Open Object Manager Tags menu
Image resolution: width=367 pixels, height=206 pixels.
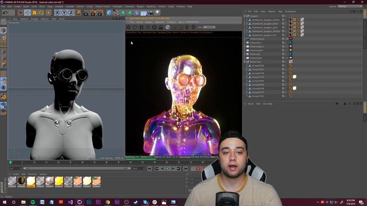pos(280,11)
